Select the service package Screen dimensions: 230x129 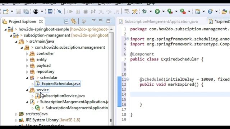pyautogui.click(x=42, y=90)
